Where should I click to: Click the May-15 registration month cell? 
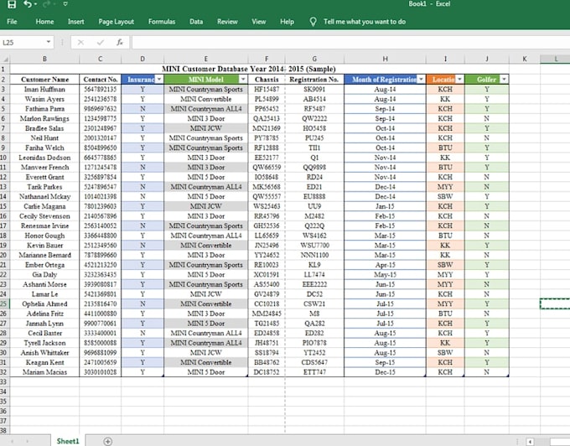pyautogui.click(x=385, y=275)
